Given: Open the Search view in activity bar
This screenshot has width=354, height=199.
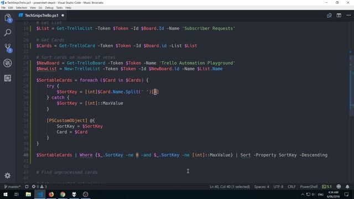Looking at the screenshot, I should tap(8, 33).
